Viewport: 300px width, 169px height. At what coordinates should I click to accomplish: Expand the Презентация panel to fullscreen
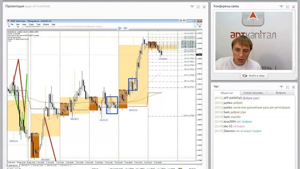[198, 7]
